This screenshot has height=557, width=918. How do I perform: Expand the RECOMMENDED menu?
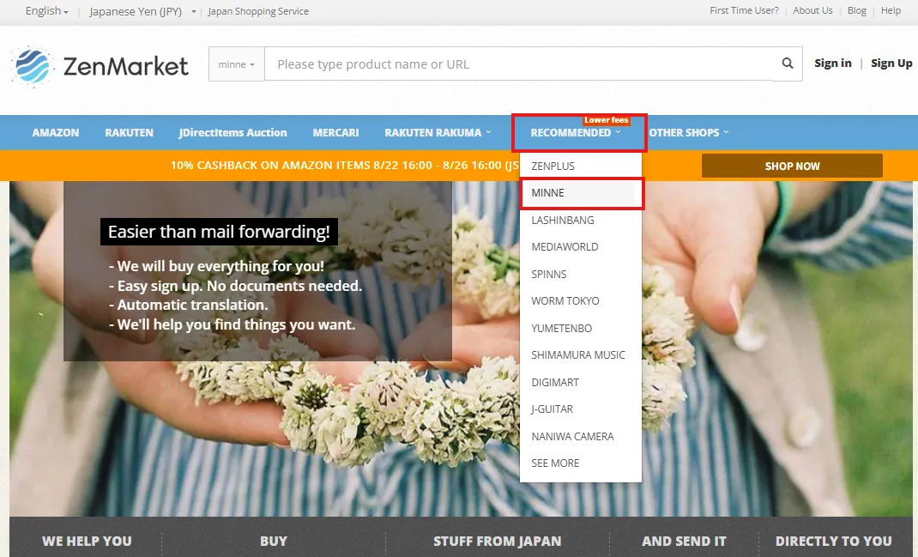click(x=576, y=132)
